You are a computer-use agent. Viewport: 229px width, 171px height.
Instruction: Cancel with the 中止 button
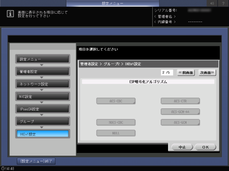pos(182,147)
